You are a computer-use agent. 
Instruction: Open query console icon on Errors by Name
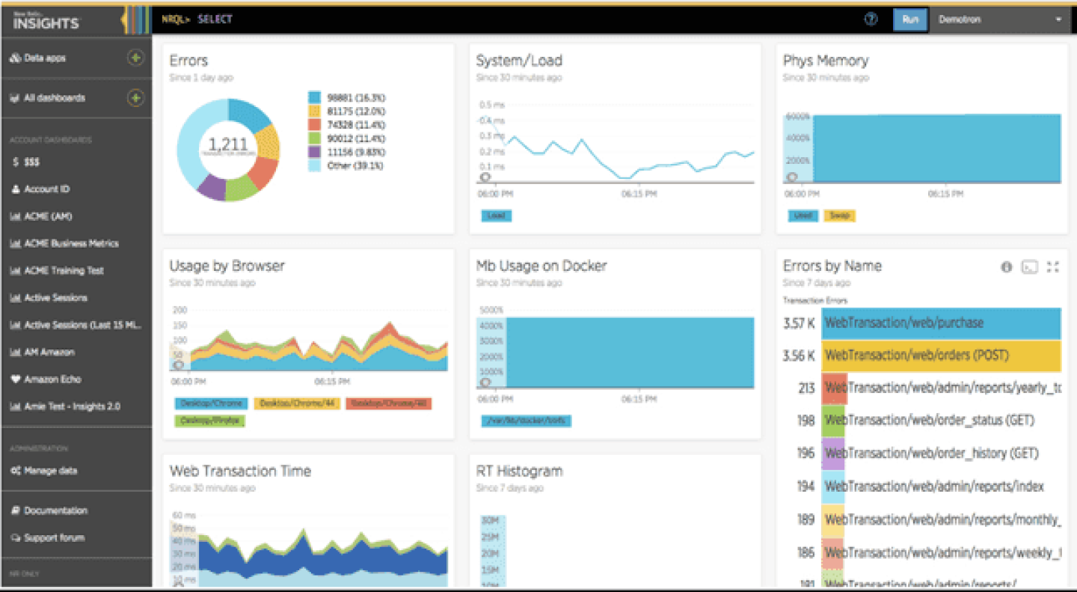(1030, 266)
